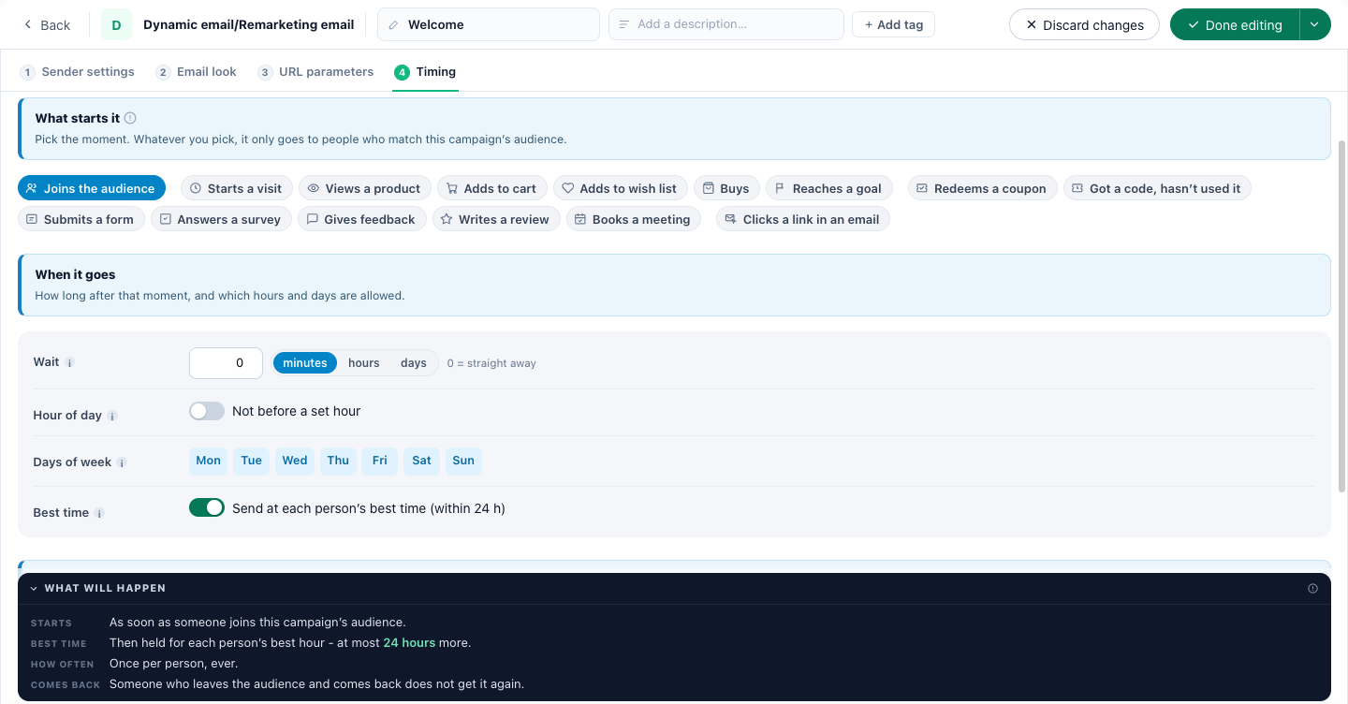Open the Email look tab

tap(197, 72)
